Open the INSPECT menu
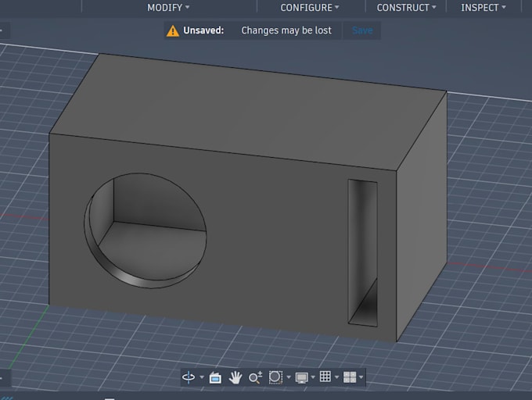Viewport: 532px width, 400px height. 483,8
